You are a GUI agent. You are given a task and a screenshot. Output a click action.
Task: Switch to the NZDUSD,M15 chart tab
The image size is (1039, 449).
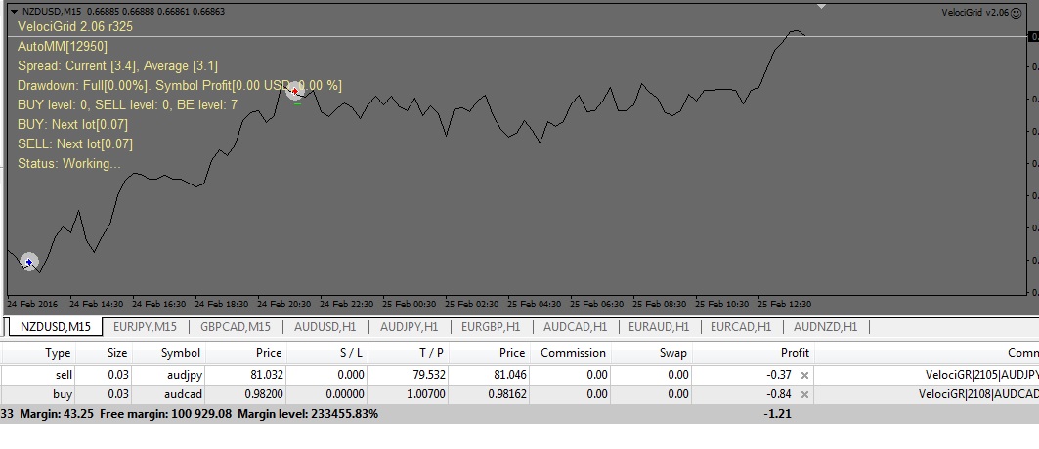click(55, 327)
